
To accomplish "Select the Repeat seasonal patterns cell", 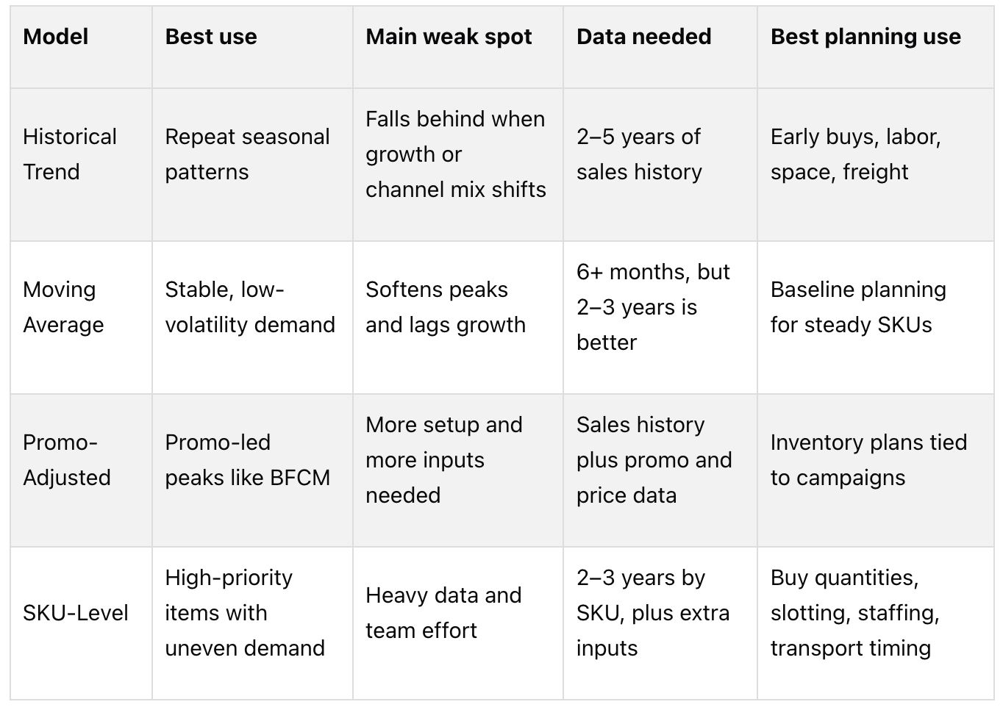I will point(252,165).
